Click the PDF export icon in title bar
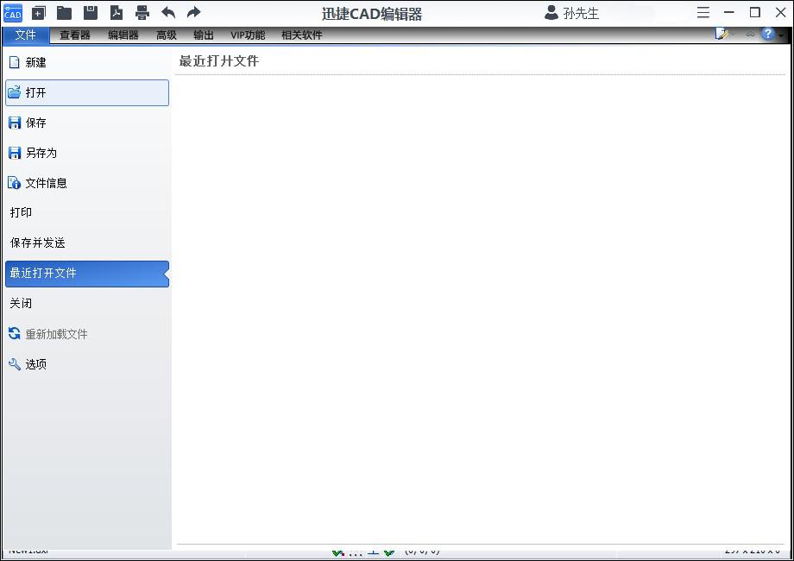The height and width of the screenshot is (561, 794). pyautogui.click(x=117, y=13)
